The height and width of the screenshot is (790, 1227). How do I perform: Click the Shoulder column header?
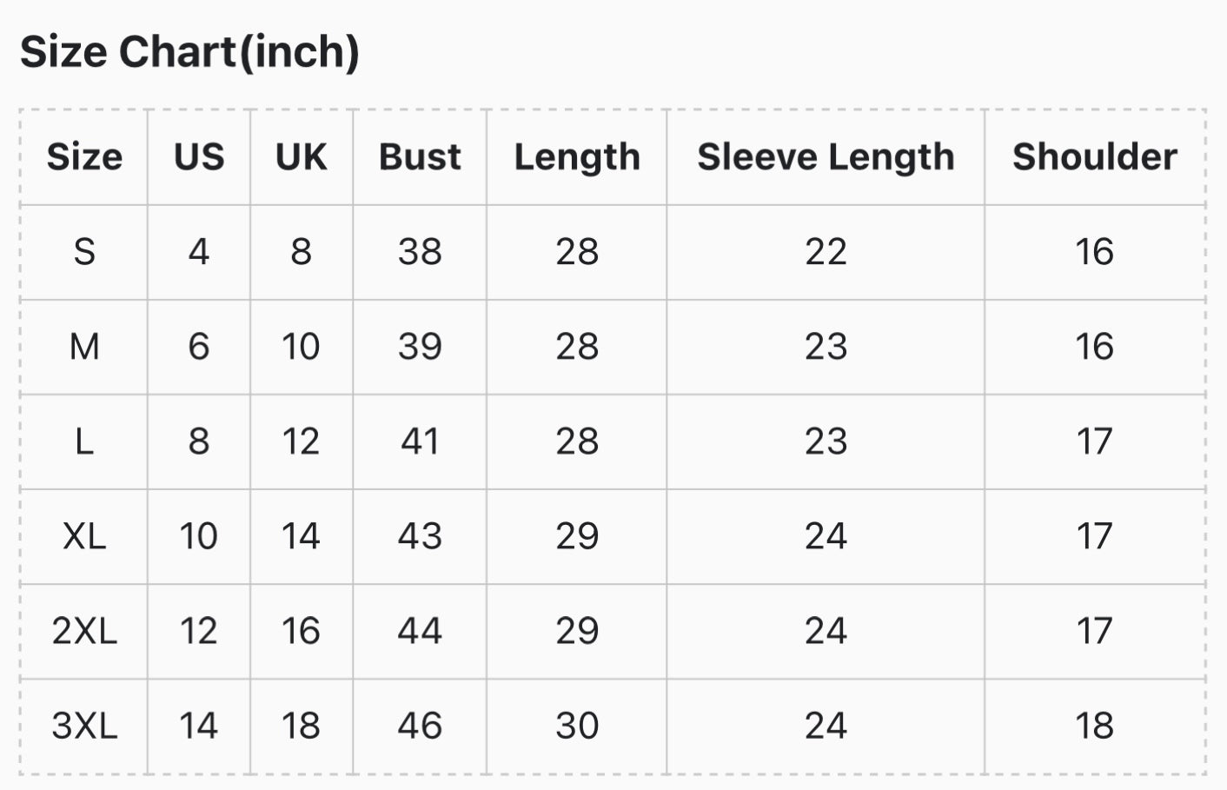1095,157
